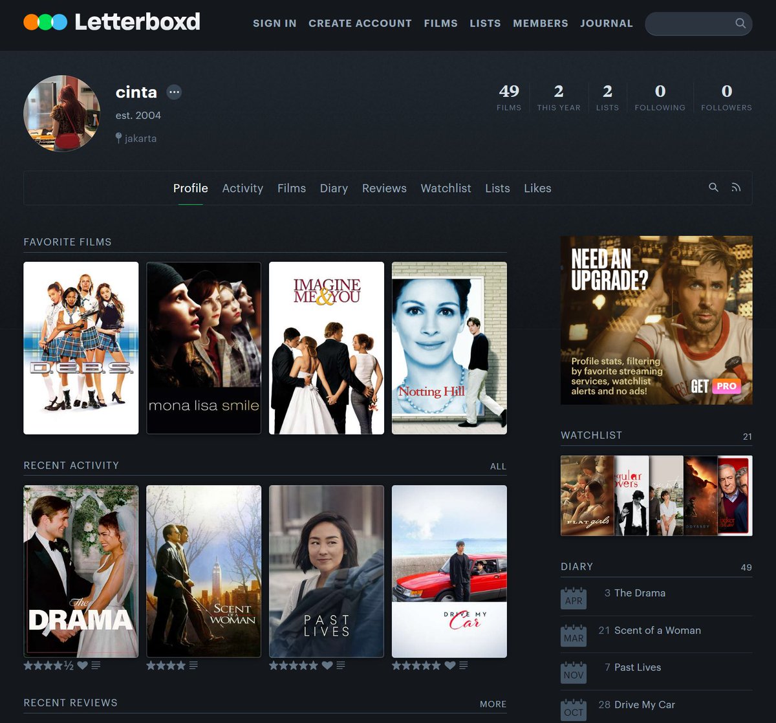The height and width of the screenshot is (723, 776).
Task: Open the Past Lives poster
Action: coord(327,572)
